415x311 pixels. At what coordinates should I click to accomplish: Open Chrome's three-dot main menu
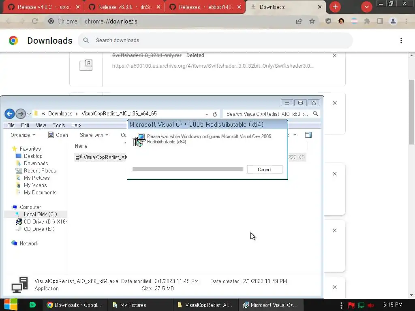point(406,21)
